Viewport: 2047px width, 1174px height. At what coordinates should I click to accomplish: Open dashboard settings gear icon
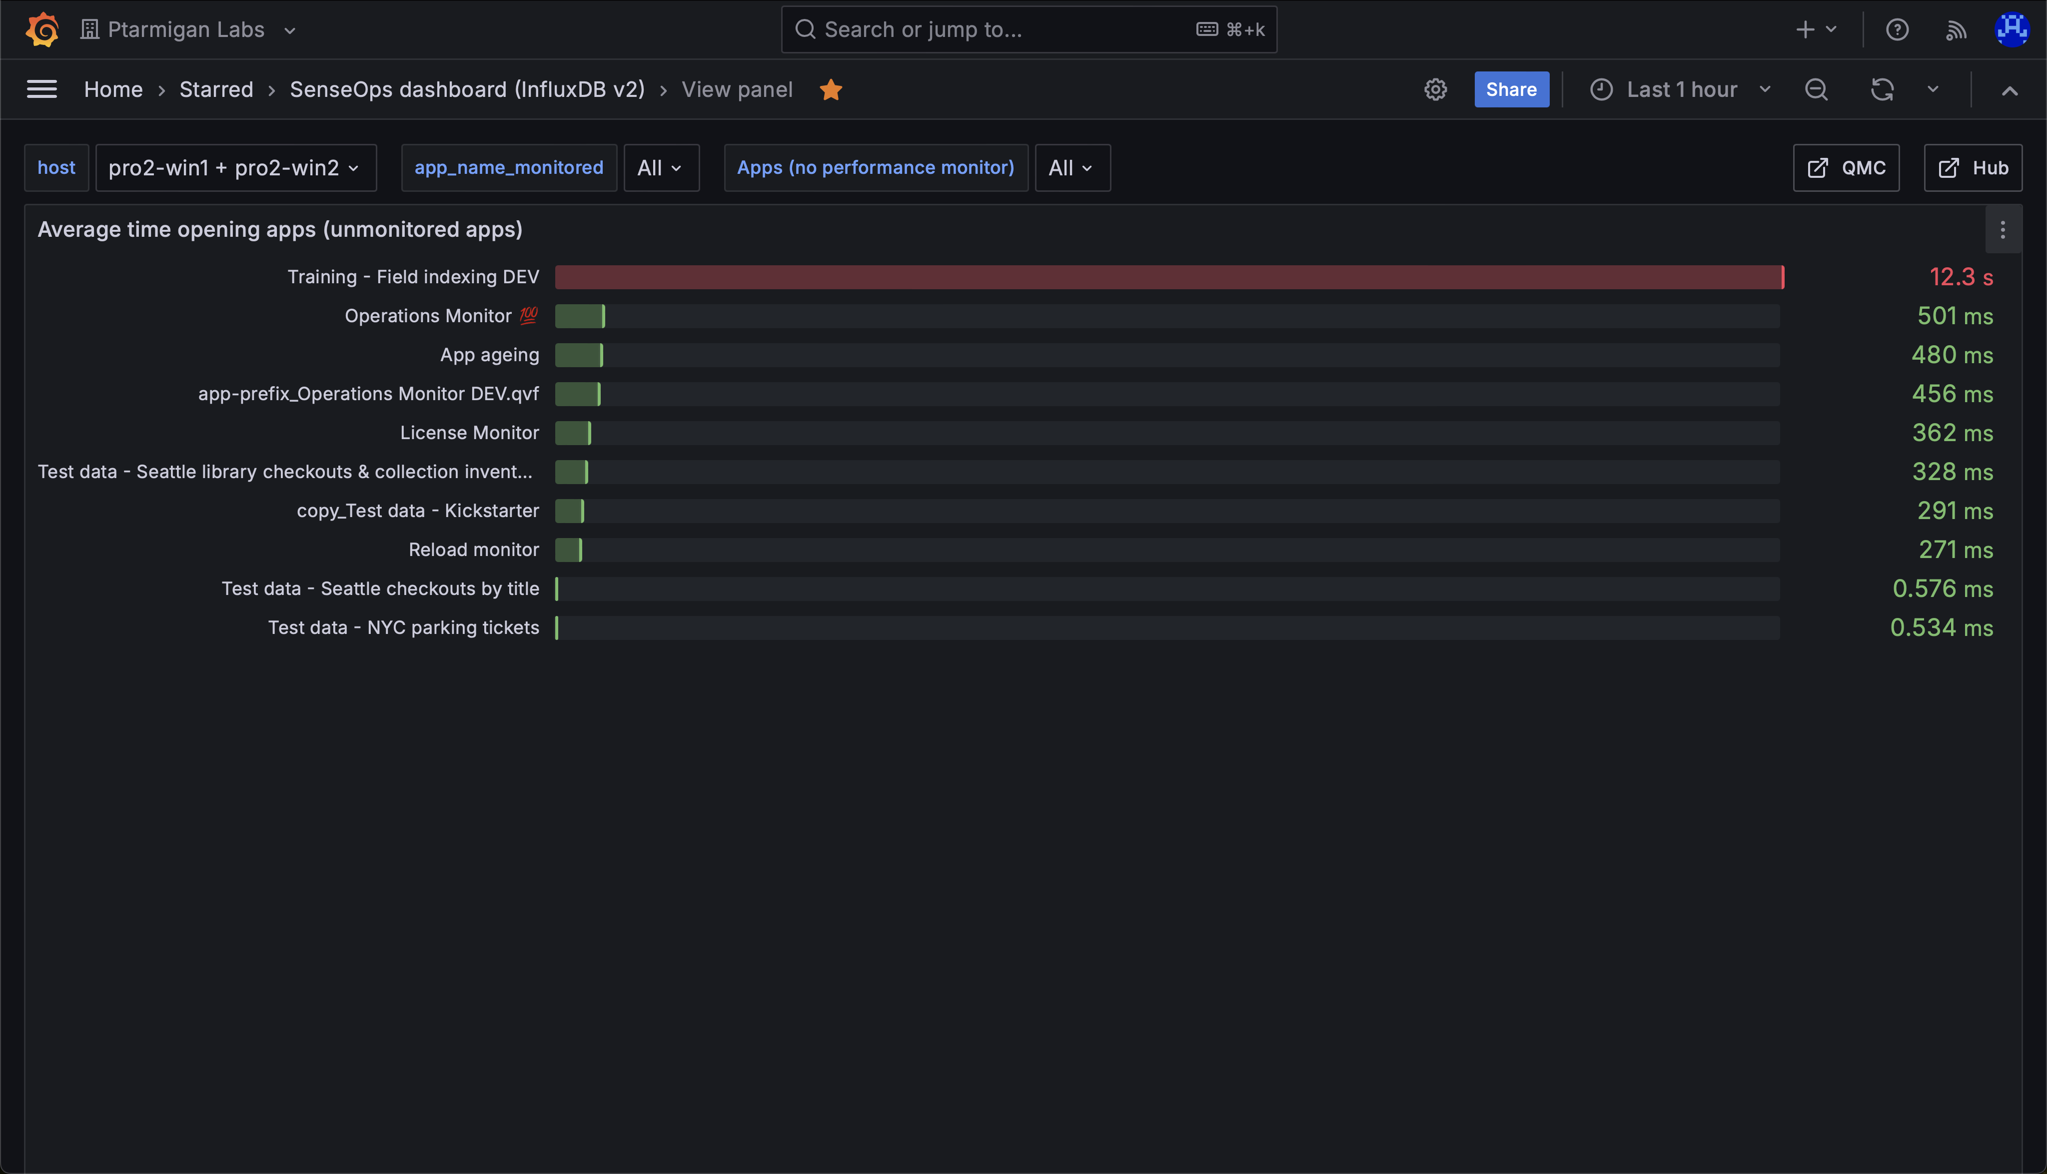(x=1435, y=89)
